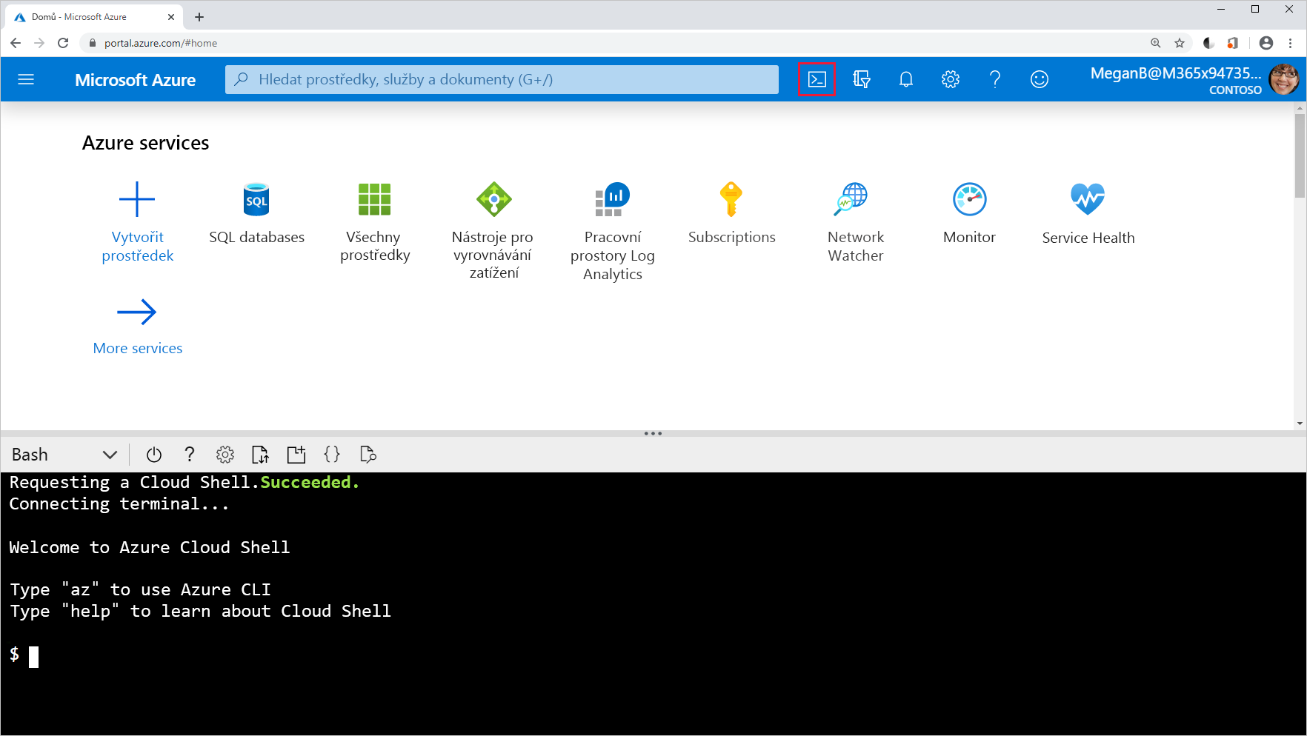
Task: Open SQL databases service
Action: [x=256, y=199]
